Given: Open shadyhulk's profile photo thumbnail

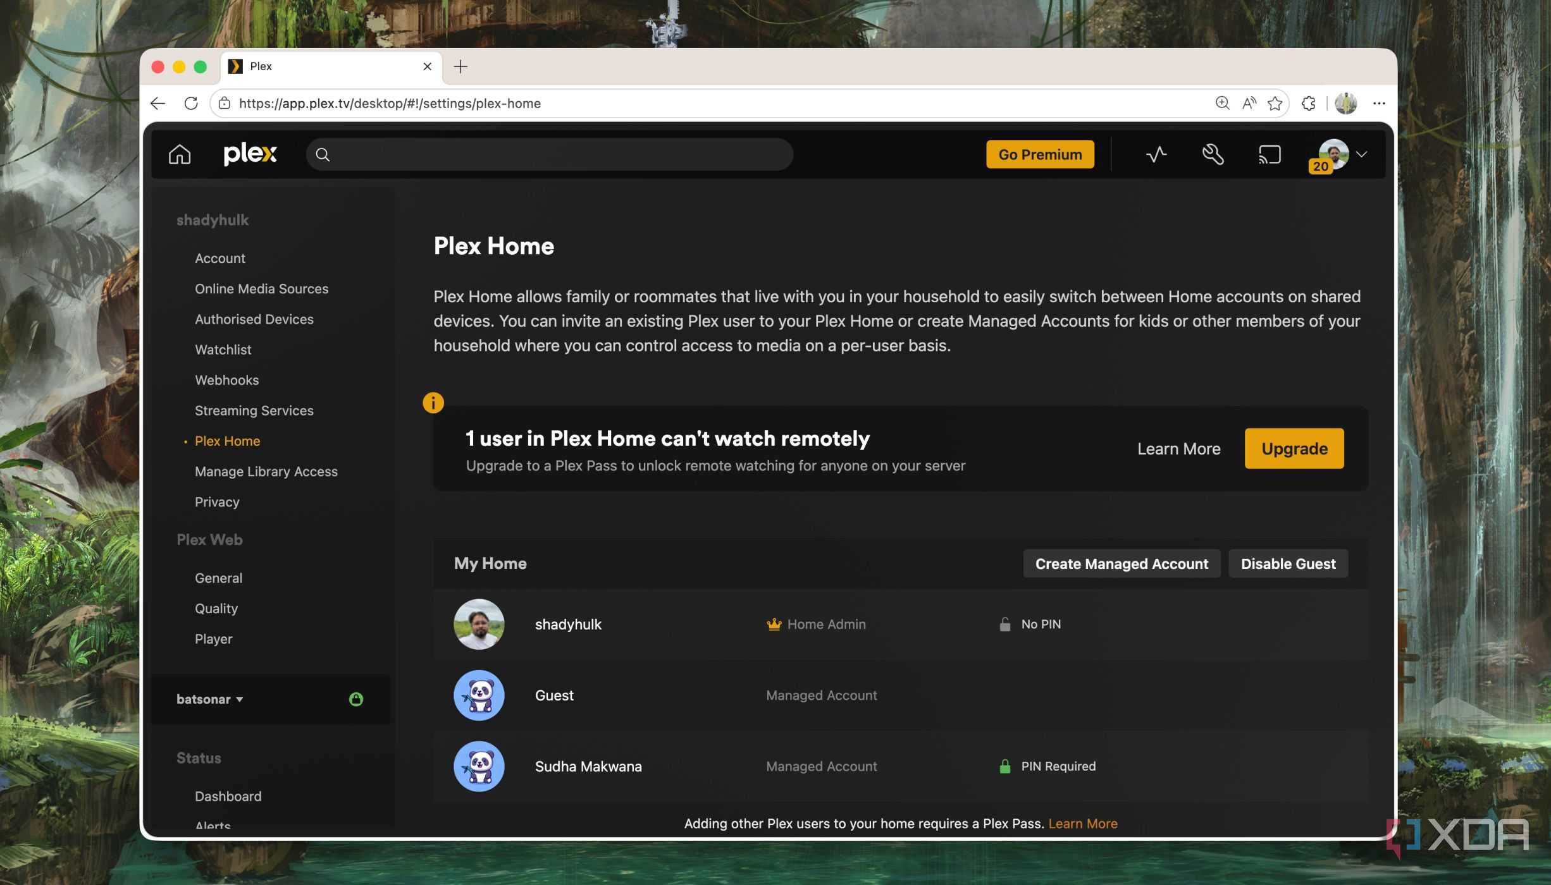Looking at the screenshot, I should pyautogui.click(x=479, y=624).
